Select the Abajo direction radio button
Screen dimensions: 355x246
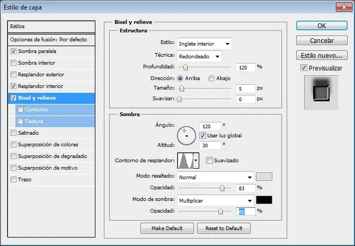[x=211, y=78]
